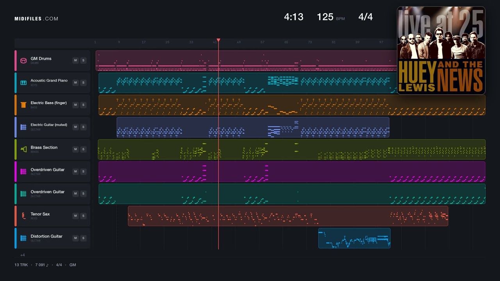Click the Distortion Guitar track icon
Screen dimensions: 500x281
(23, 238)
